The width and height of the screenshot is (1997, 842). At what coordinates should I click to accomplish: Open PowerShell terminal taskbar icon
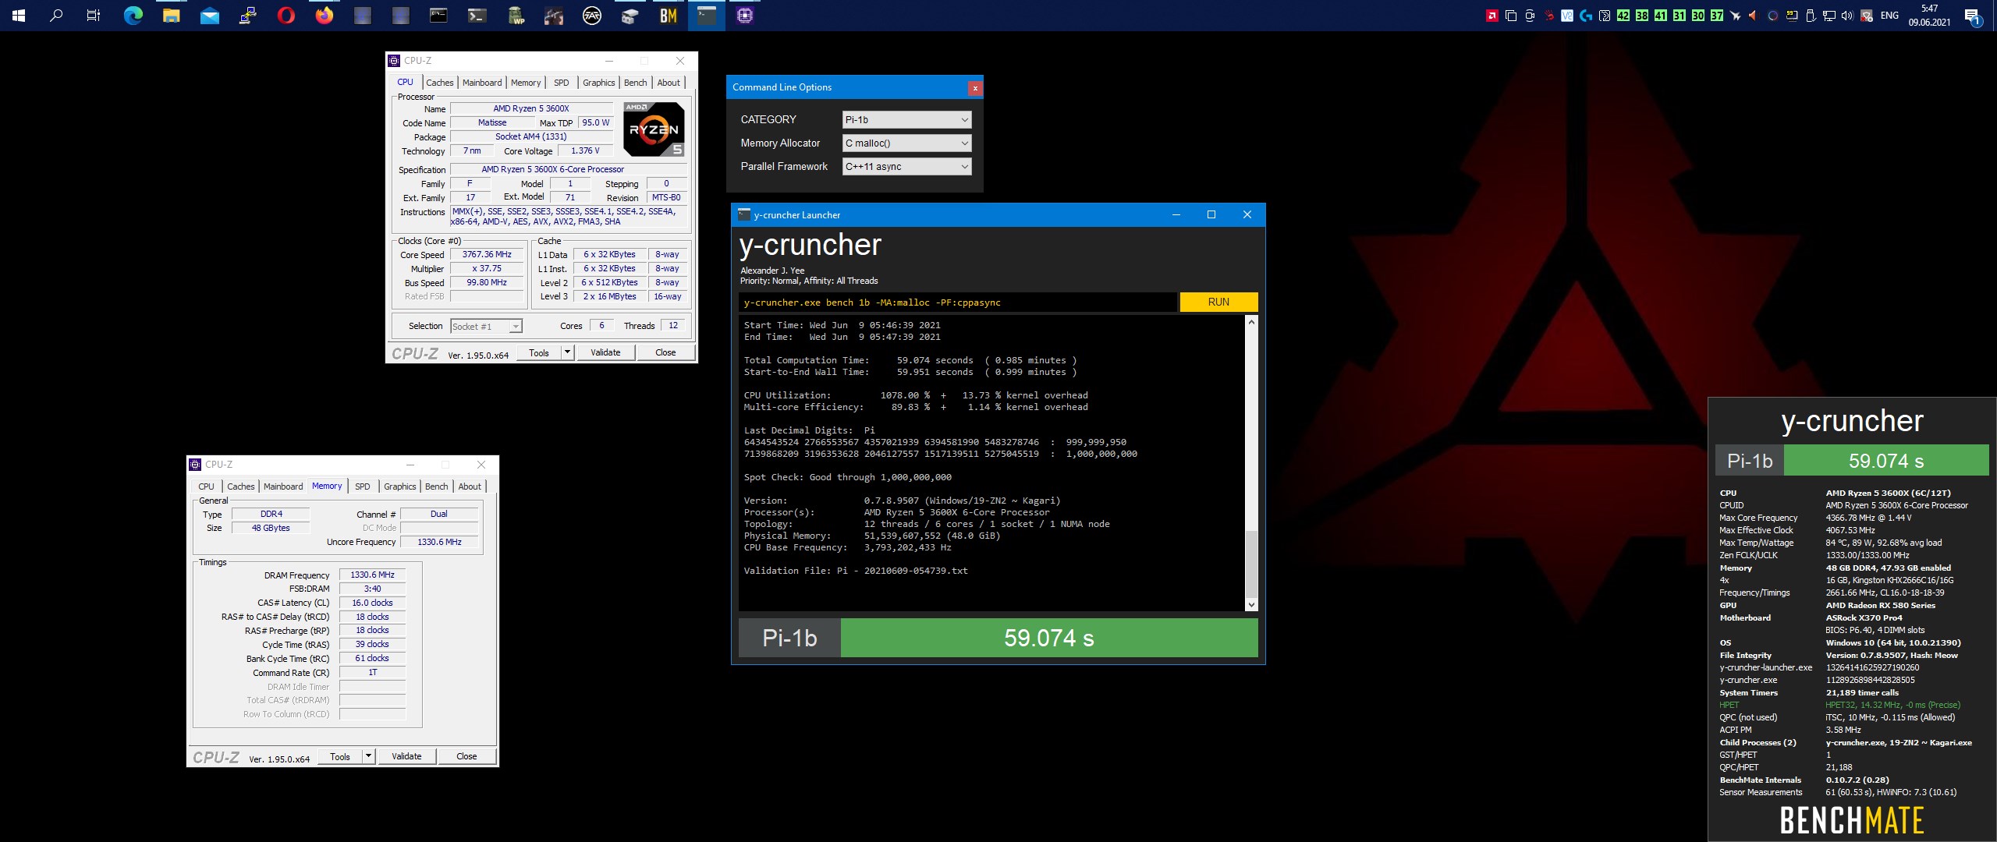[477, 15]
